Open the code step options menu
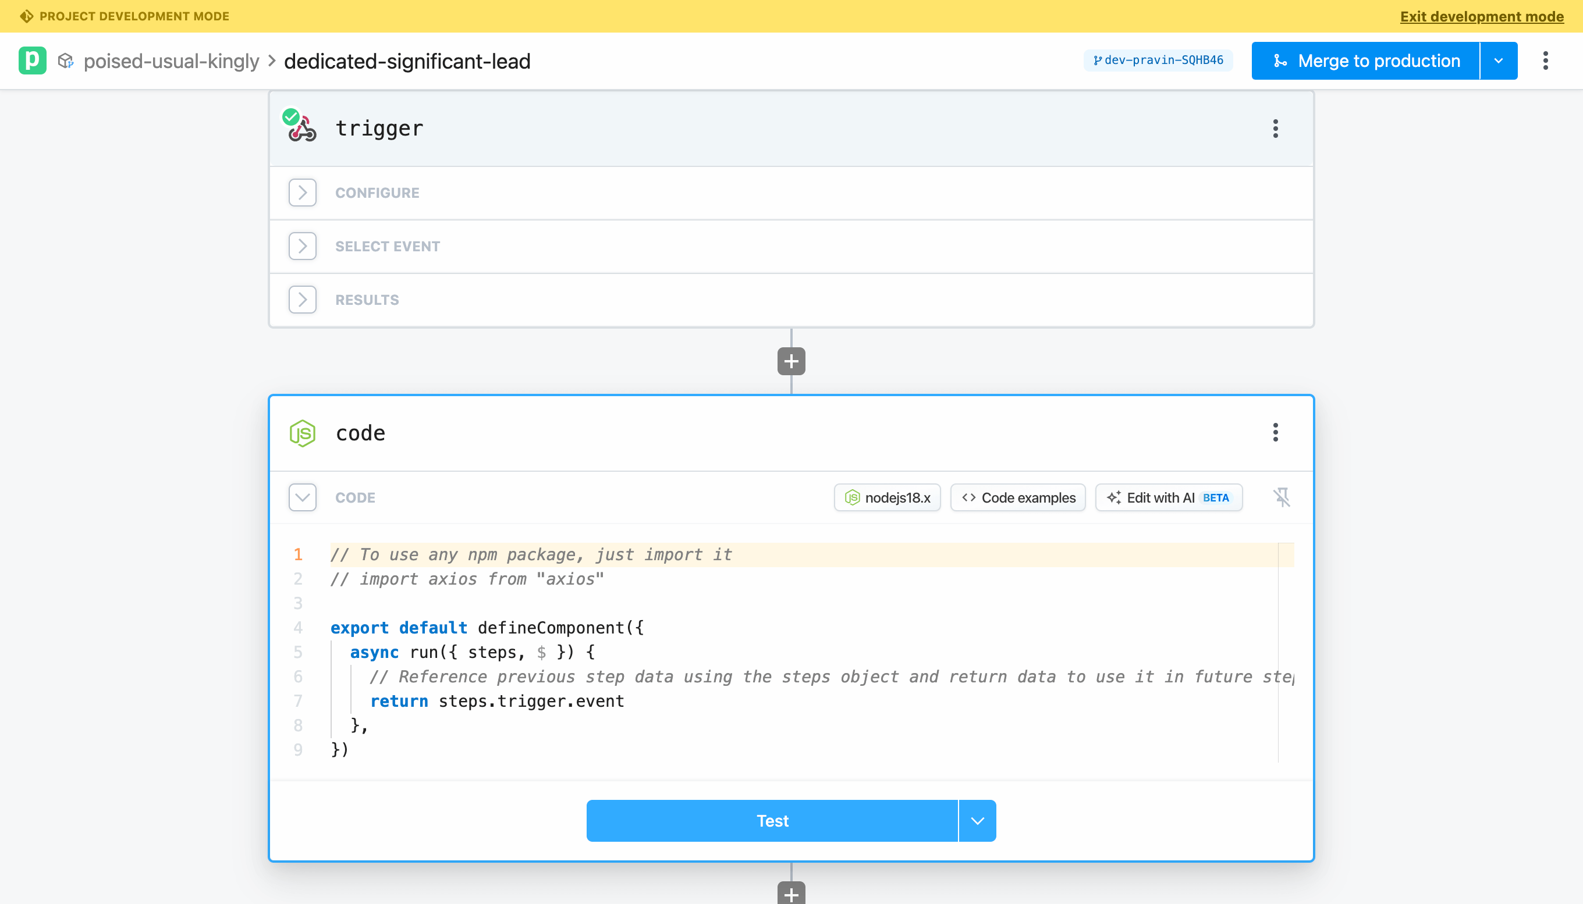The height and width of the screenshot is (904, 1583). [x=1275, y=432]
